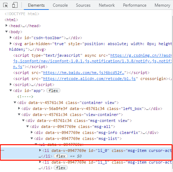
Task: Switch to the Memory tab
Action: click(x=162, y=5)
